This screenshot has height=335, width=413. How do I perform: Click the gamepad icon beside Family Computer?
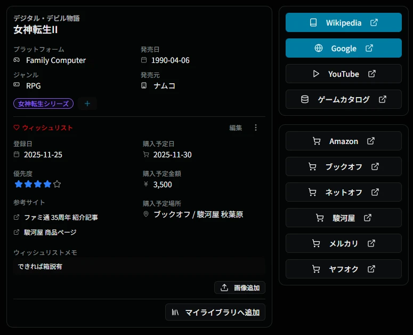pos(17,60)
